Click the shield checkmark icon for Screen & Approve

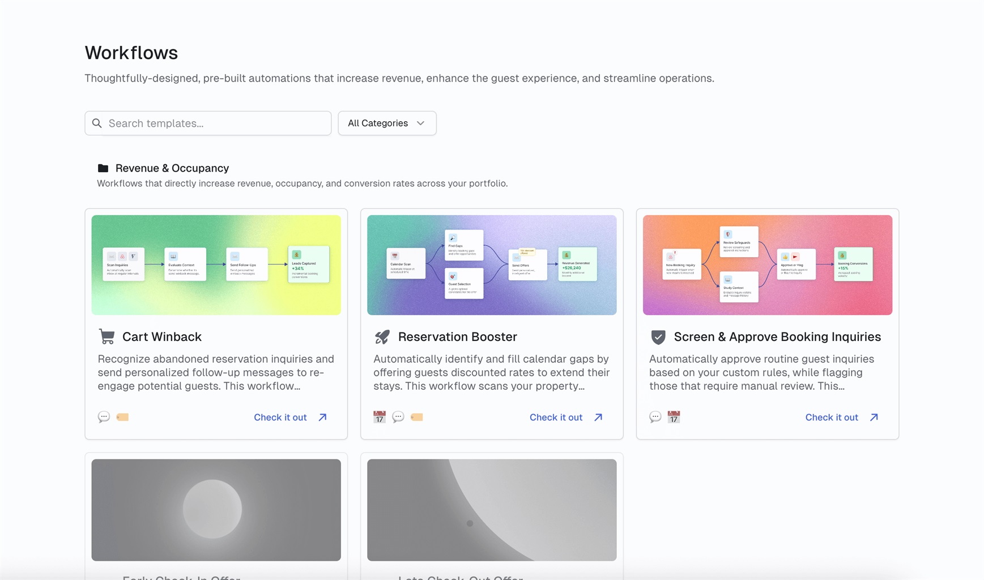pyautogui.click(x=658, y=337)
